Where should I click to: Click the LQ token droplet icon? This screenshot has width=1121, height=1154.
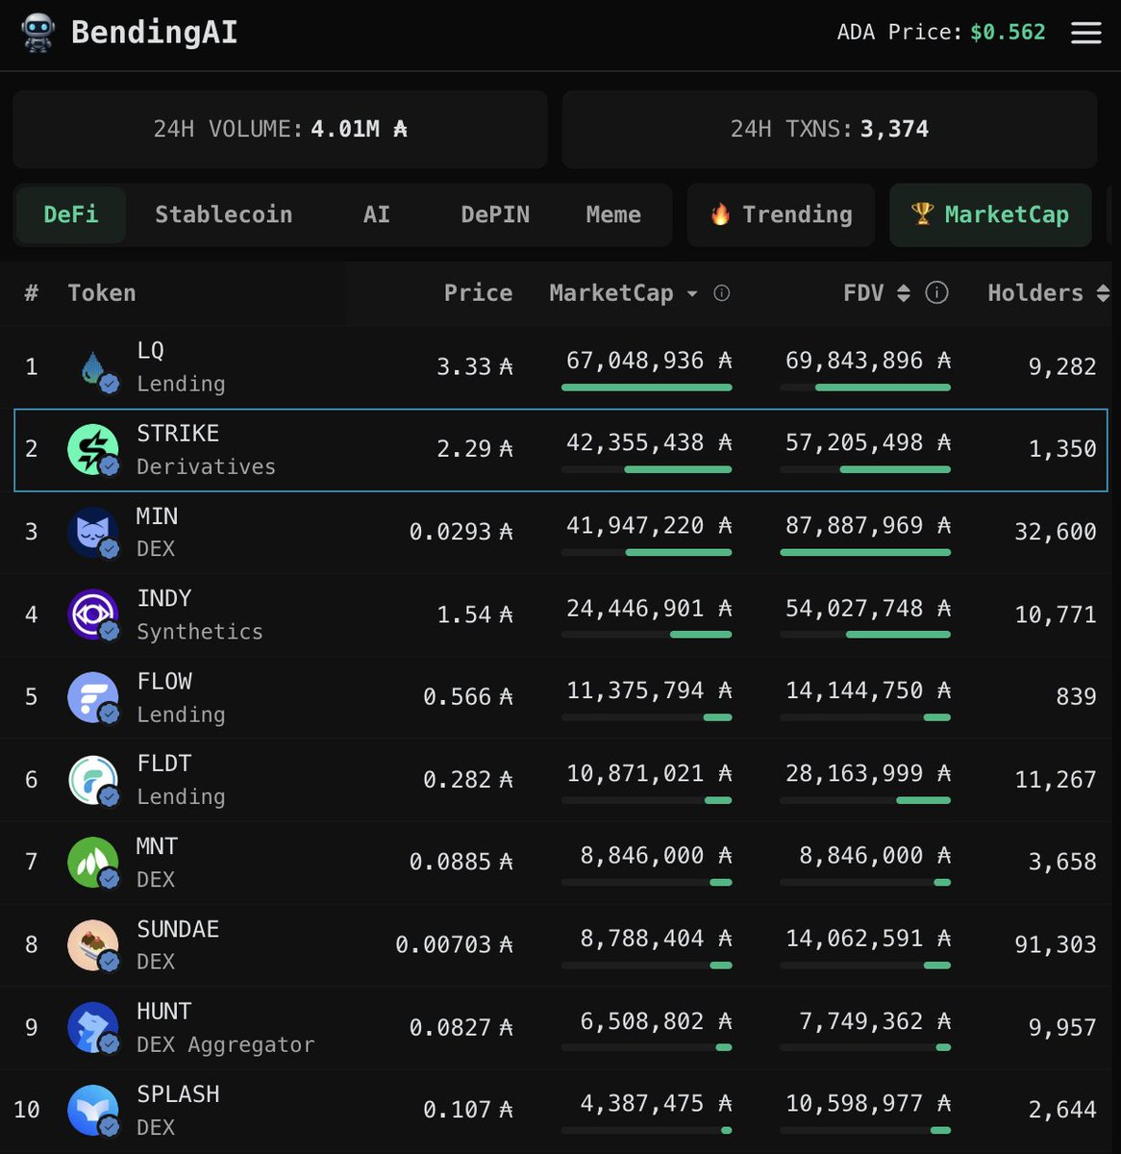coord(93,366)
